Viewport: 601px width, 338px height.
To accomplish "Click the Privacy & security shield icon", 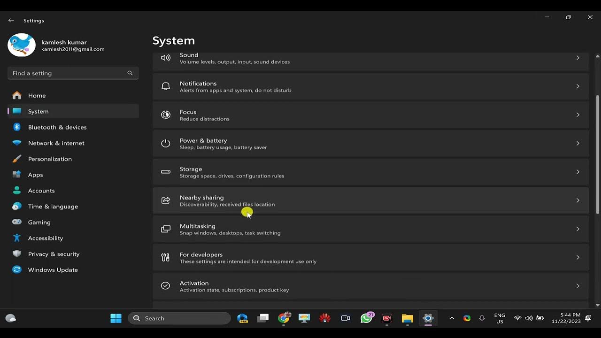I will pyautogui.click(x=17, y=254).
